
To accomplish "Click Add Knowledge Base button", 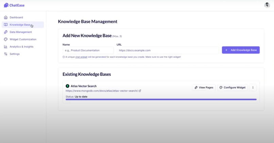I will (241, 50).
